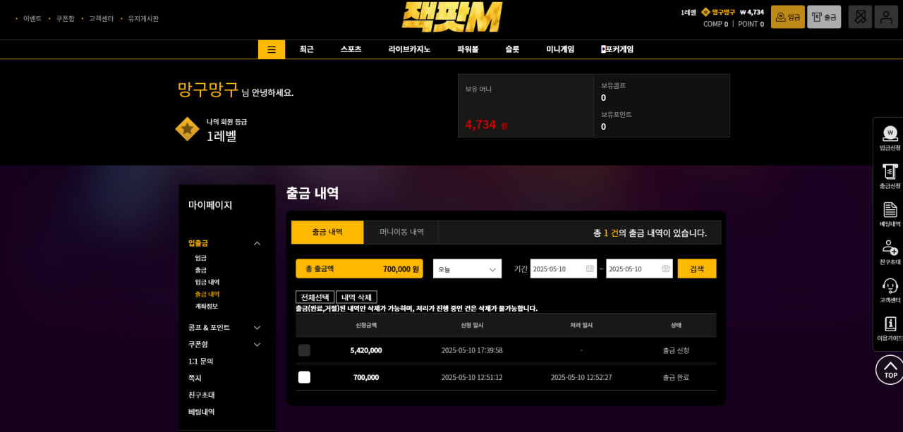Click the 전체선택 select-all button

click(x=315, y=297)
